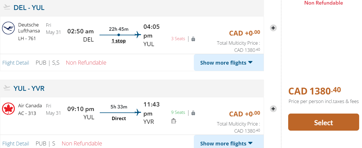Click the YUL - YVR segment header

coord(29,89)
